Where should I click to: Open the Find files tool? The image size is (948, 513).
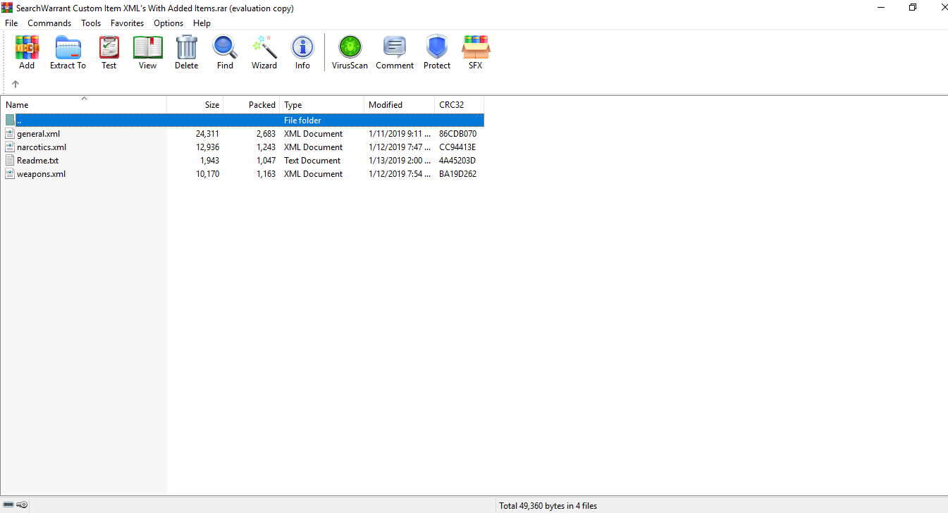point(225,52)
